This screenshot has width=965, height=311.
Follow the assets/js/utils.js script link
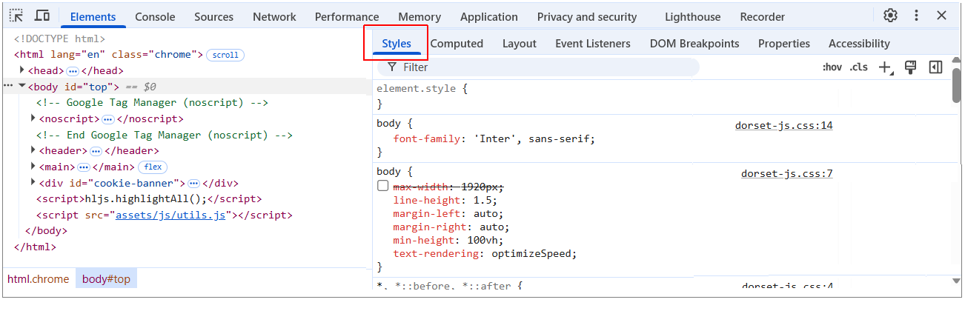(x=170, y=215)
